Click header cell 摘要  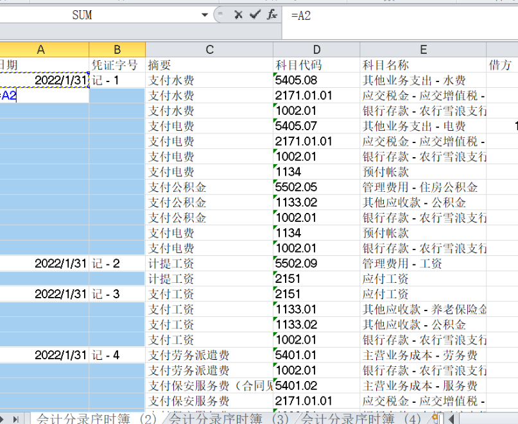[209, 65]
